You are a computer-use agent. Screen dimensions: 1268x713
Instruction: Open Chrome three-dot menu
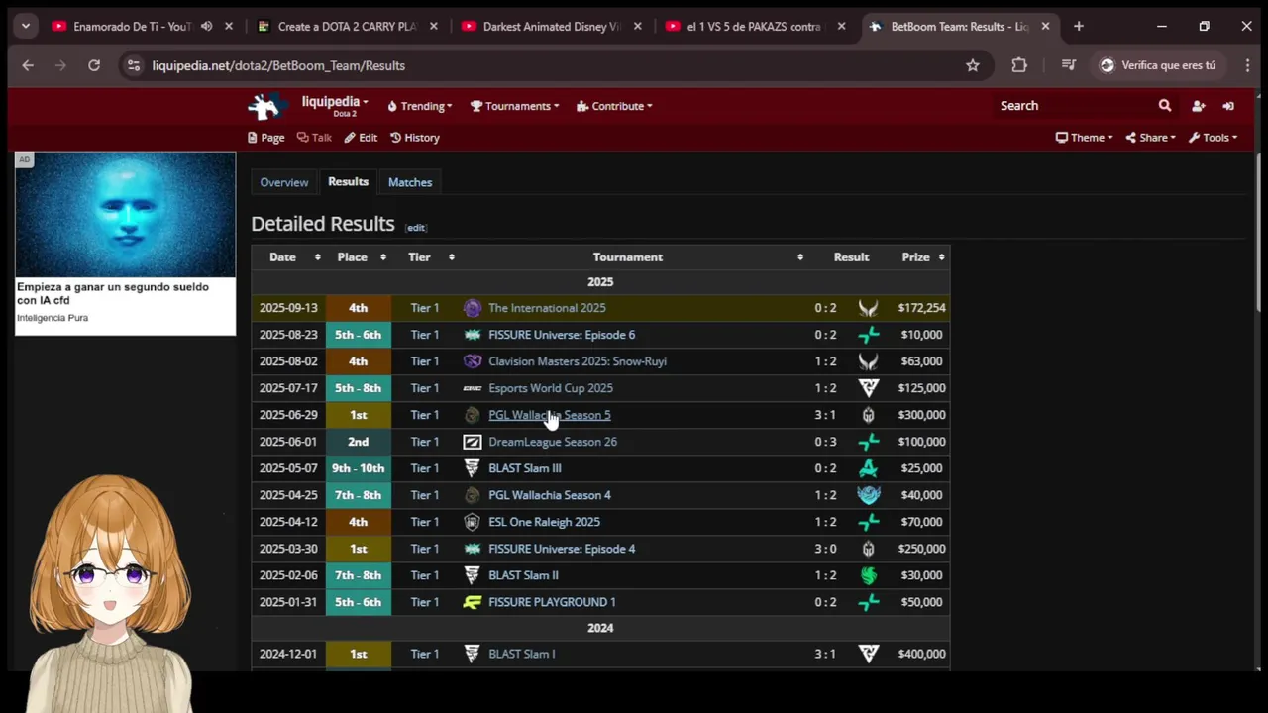(1247, 65)
